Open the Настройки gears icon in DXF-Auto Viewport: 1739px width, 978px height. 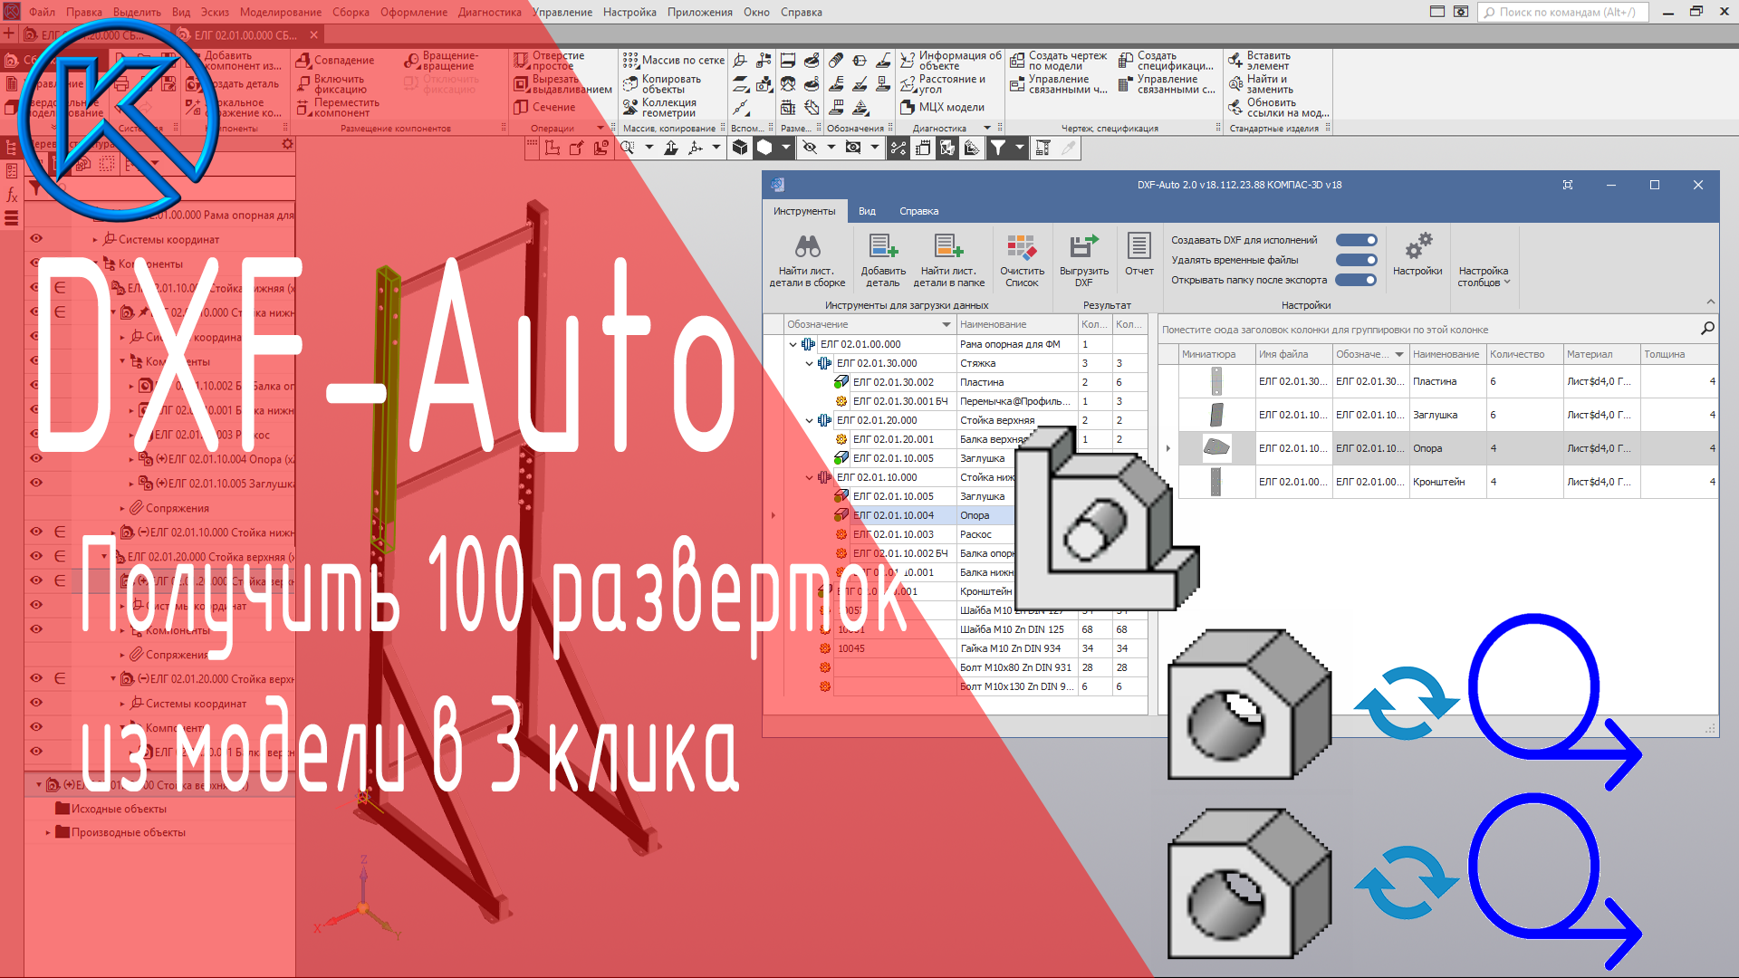pyautogui.click(x=1417, y=245)
